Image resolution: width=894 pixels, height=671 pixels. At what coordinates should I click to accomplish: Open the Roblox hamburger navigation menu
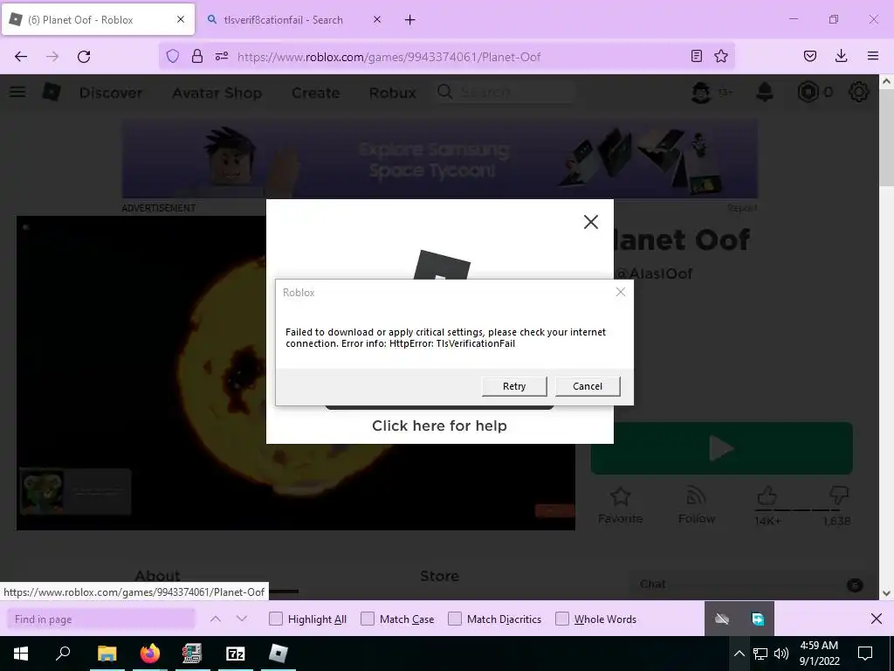click(x=17, y=92)
